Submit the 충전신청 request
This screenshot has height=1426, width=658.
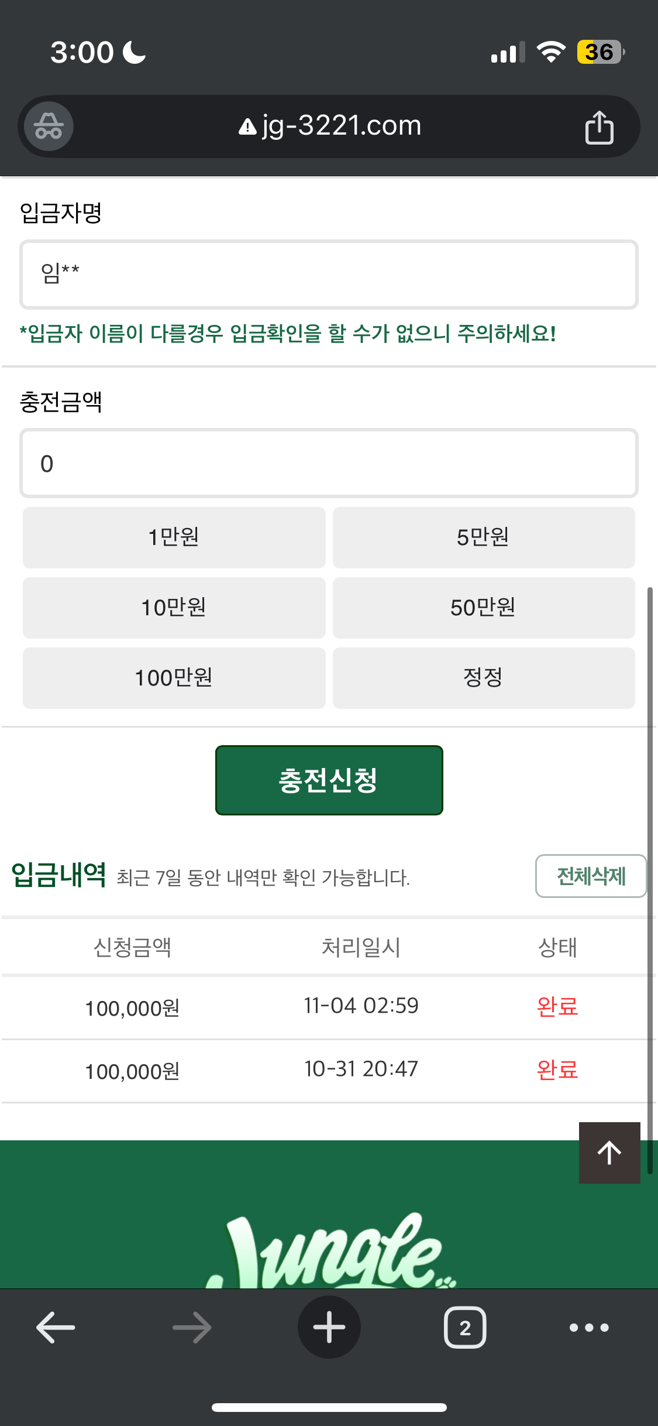(x=329, y=780)
